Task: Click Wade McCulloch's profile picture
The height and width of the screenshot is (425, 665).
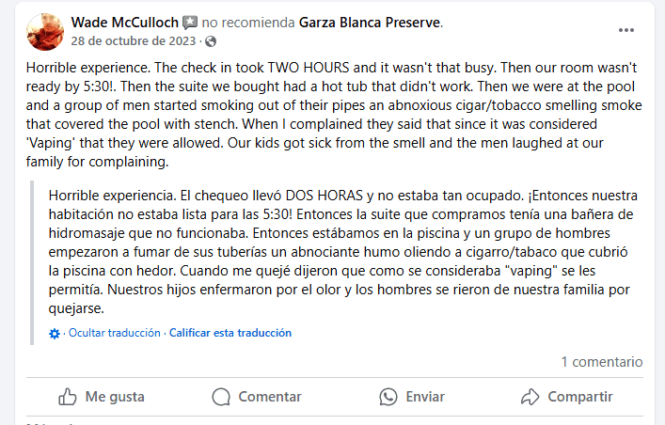Action: (x=43, y=31)
